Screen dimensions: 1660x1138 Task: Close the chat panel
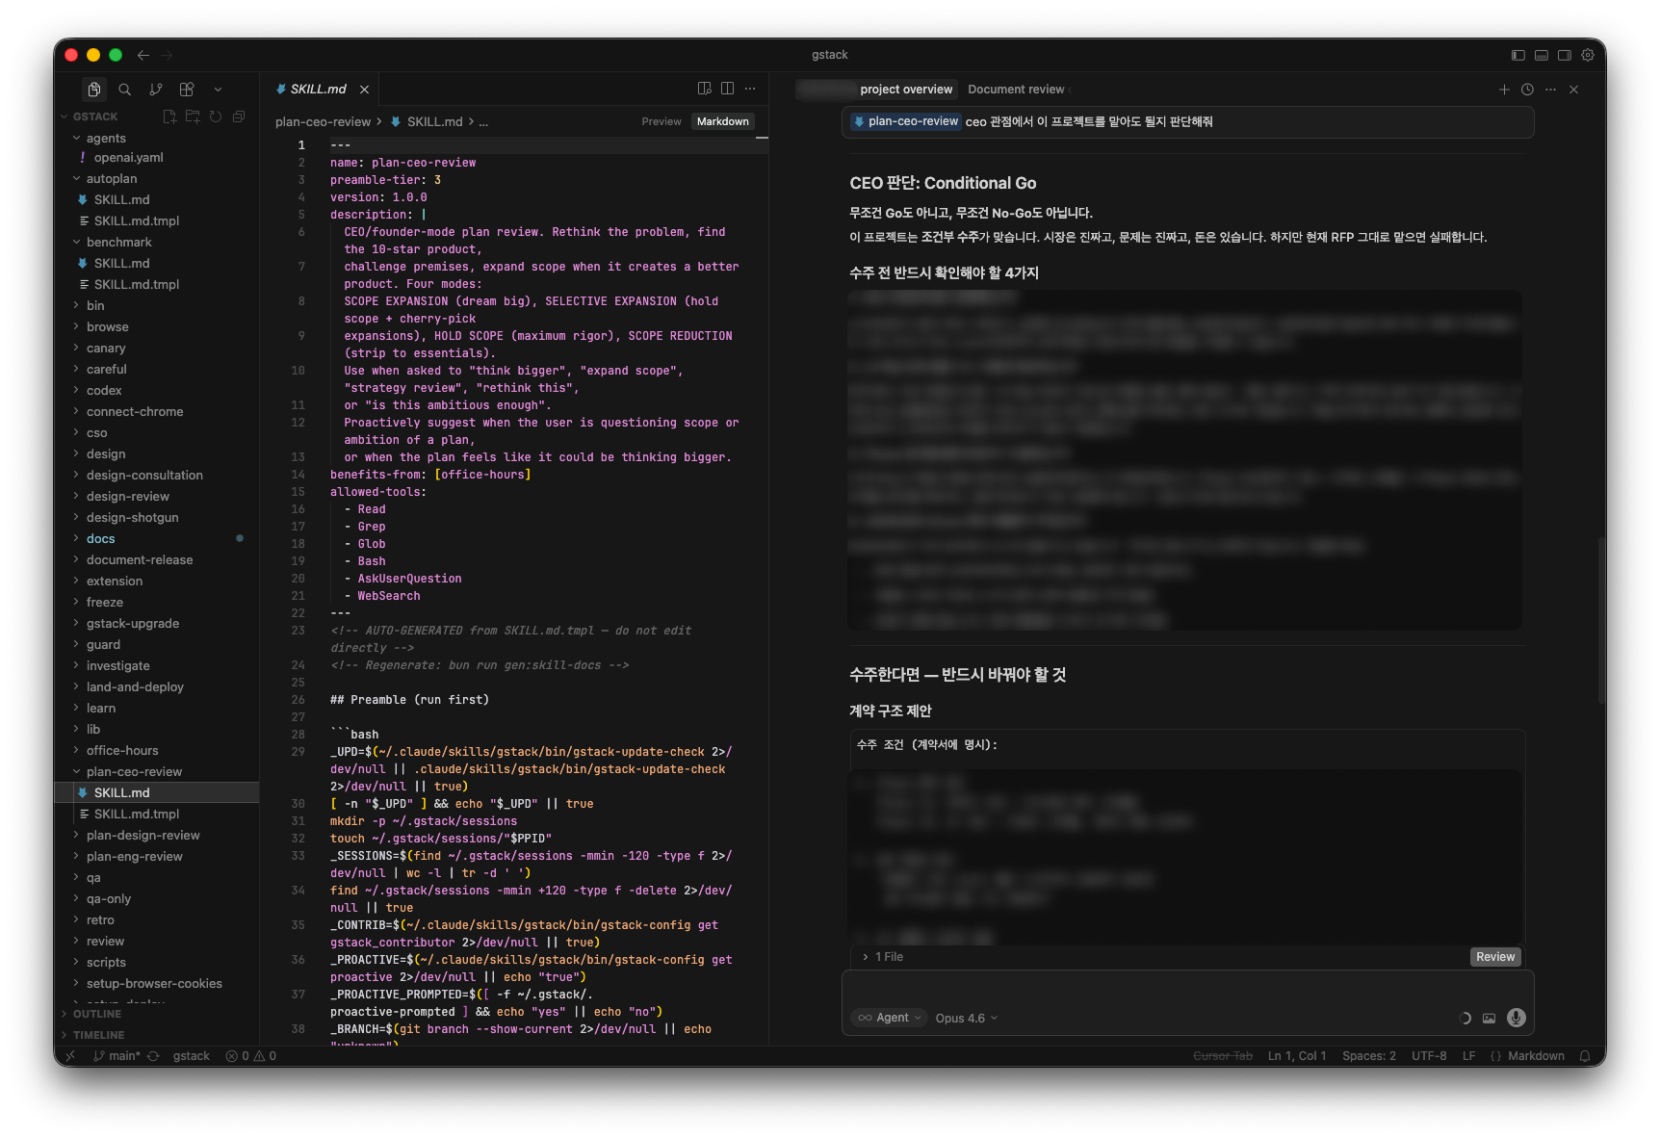point(1574,90)
